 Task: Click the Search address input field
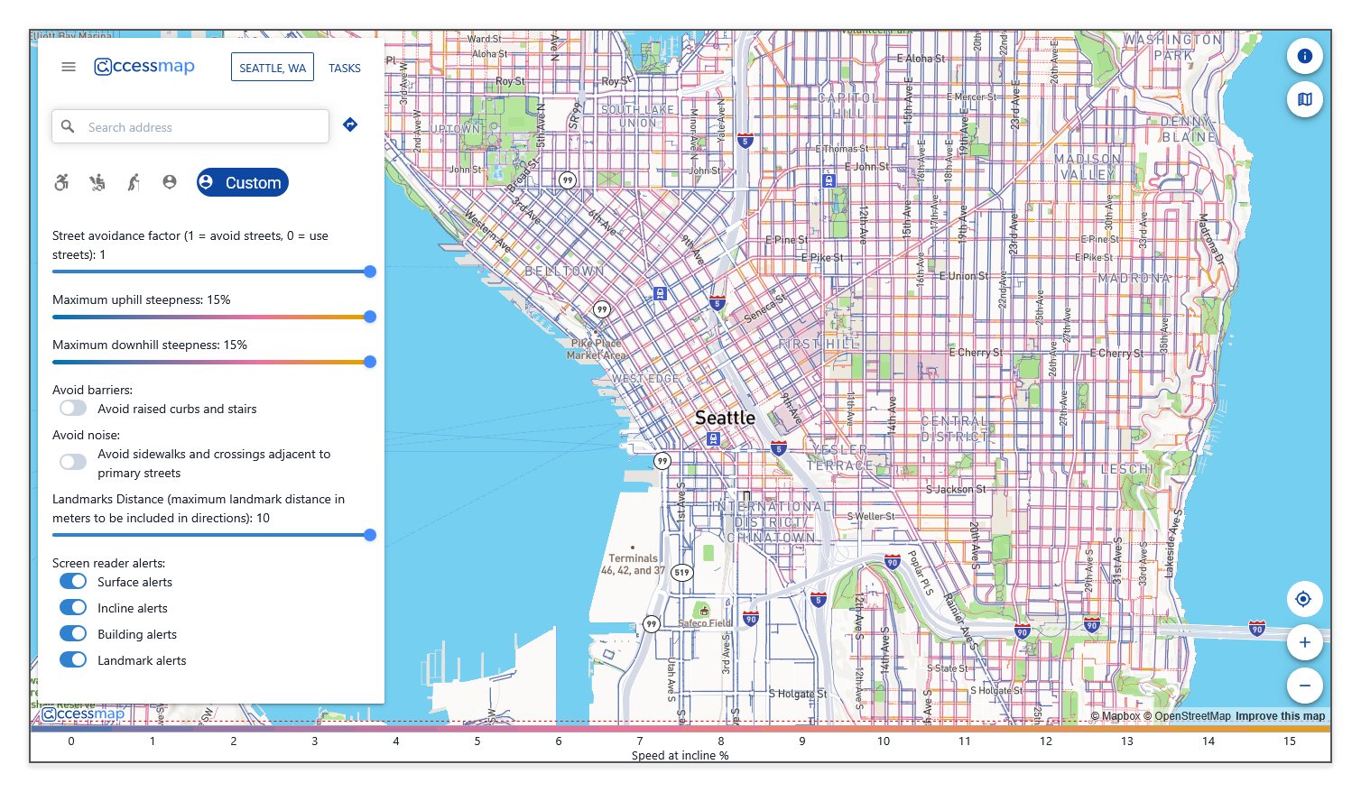190,126
